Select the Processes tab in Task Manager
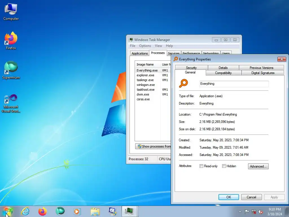Screen dimensions: 289x217 coord(158,53)
